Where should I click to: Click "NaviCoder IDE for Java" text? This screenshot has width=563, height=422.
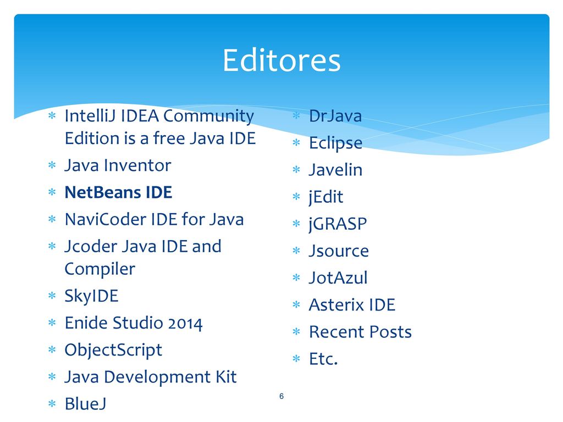coord(154,219)
